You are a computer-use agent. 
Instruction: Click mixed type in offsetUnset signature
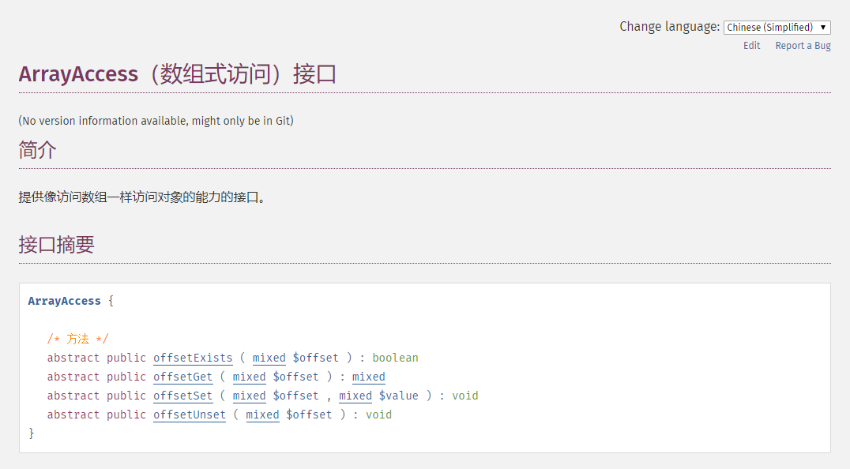[262, 415]
